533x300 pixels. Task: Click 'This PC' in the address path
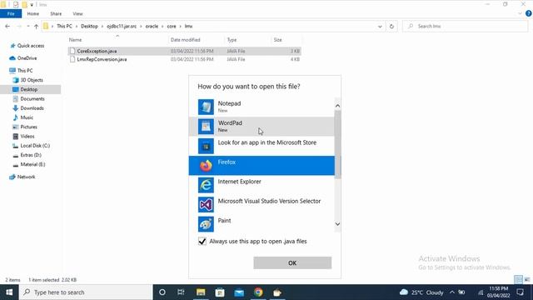(x=64, y=26)
